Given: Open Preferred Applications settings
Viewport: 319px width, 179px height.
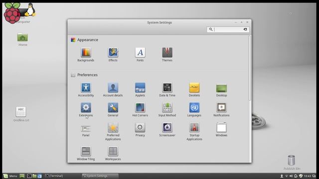Looking at the screenshot, I should pyautogui.click(x=113, y=131).
